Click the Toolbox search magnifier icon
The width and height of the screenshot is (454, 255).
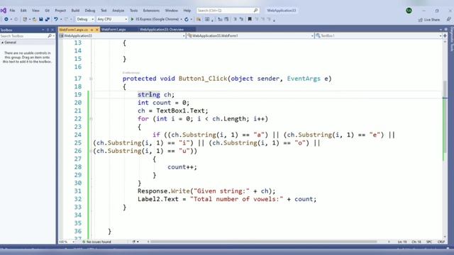50,36
